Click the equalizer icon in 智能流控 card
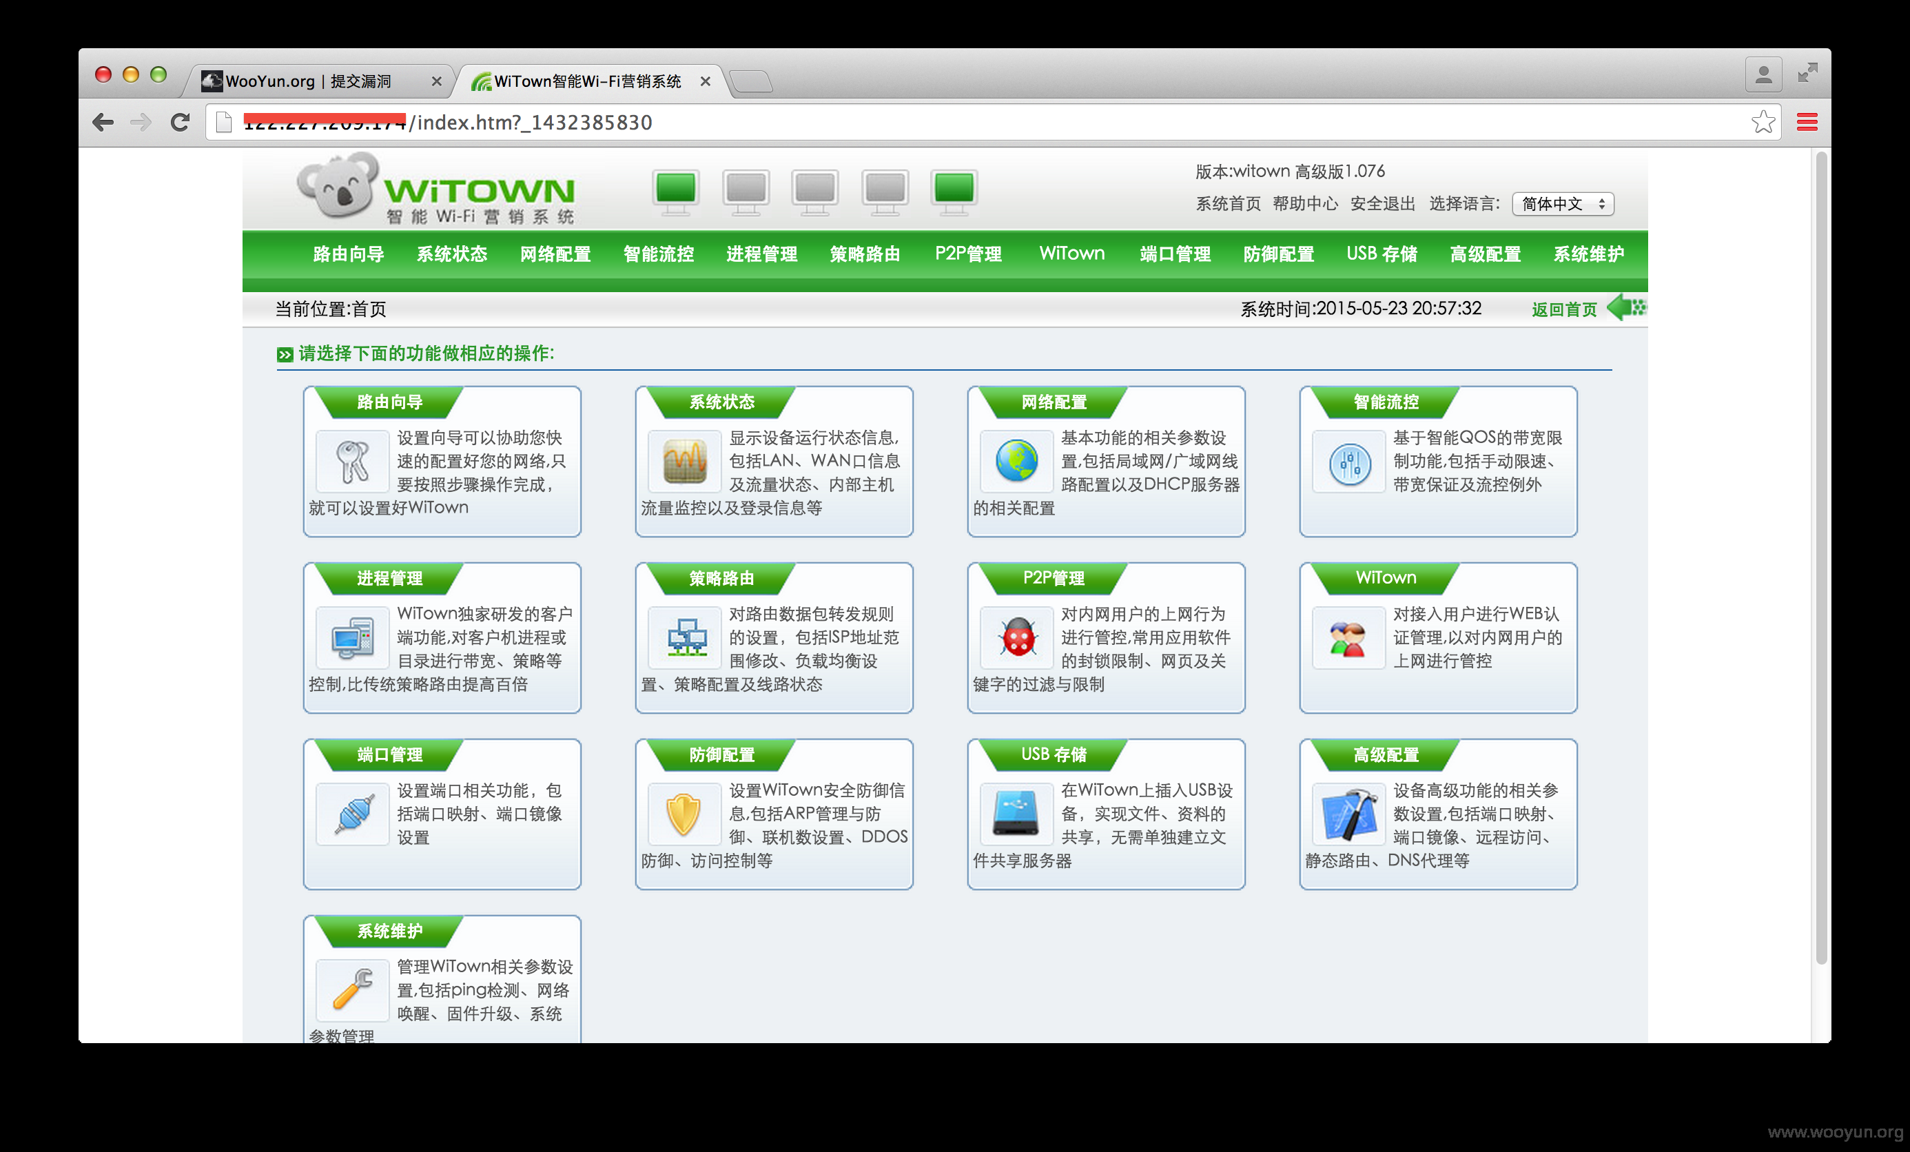 1349,462
